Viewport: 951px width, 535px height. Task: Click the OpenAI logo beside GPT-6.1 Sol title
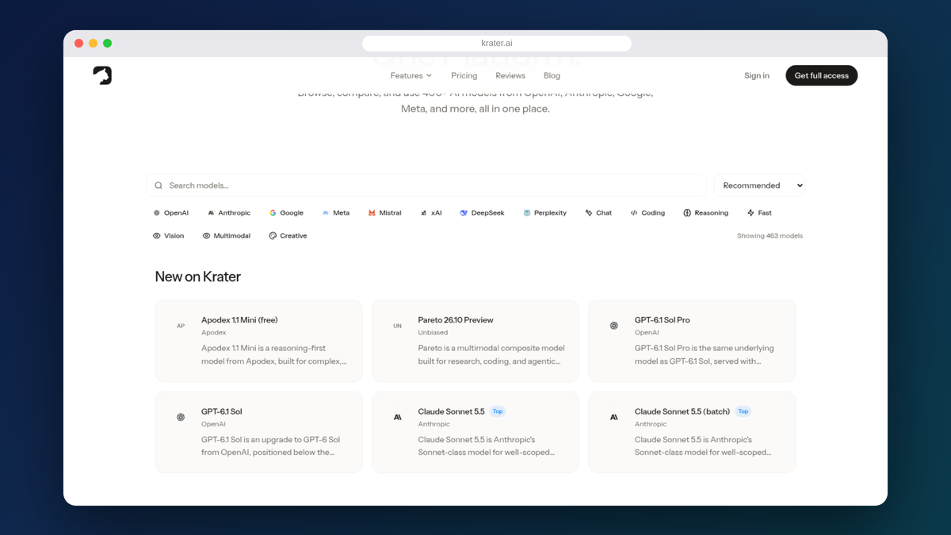pyautogui.click(x=181, y=417)
